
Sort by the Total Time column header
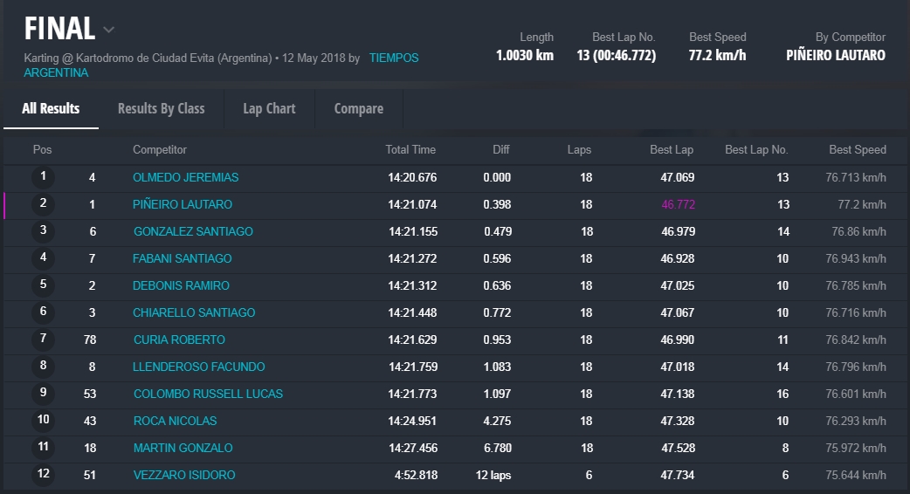click(x=410, y=149)
